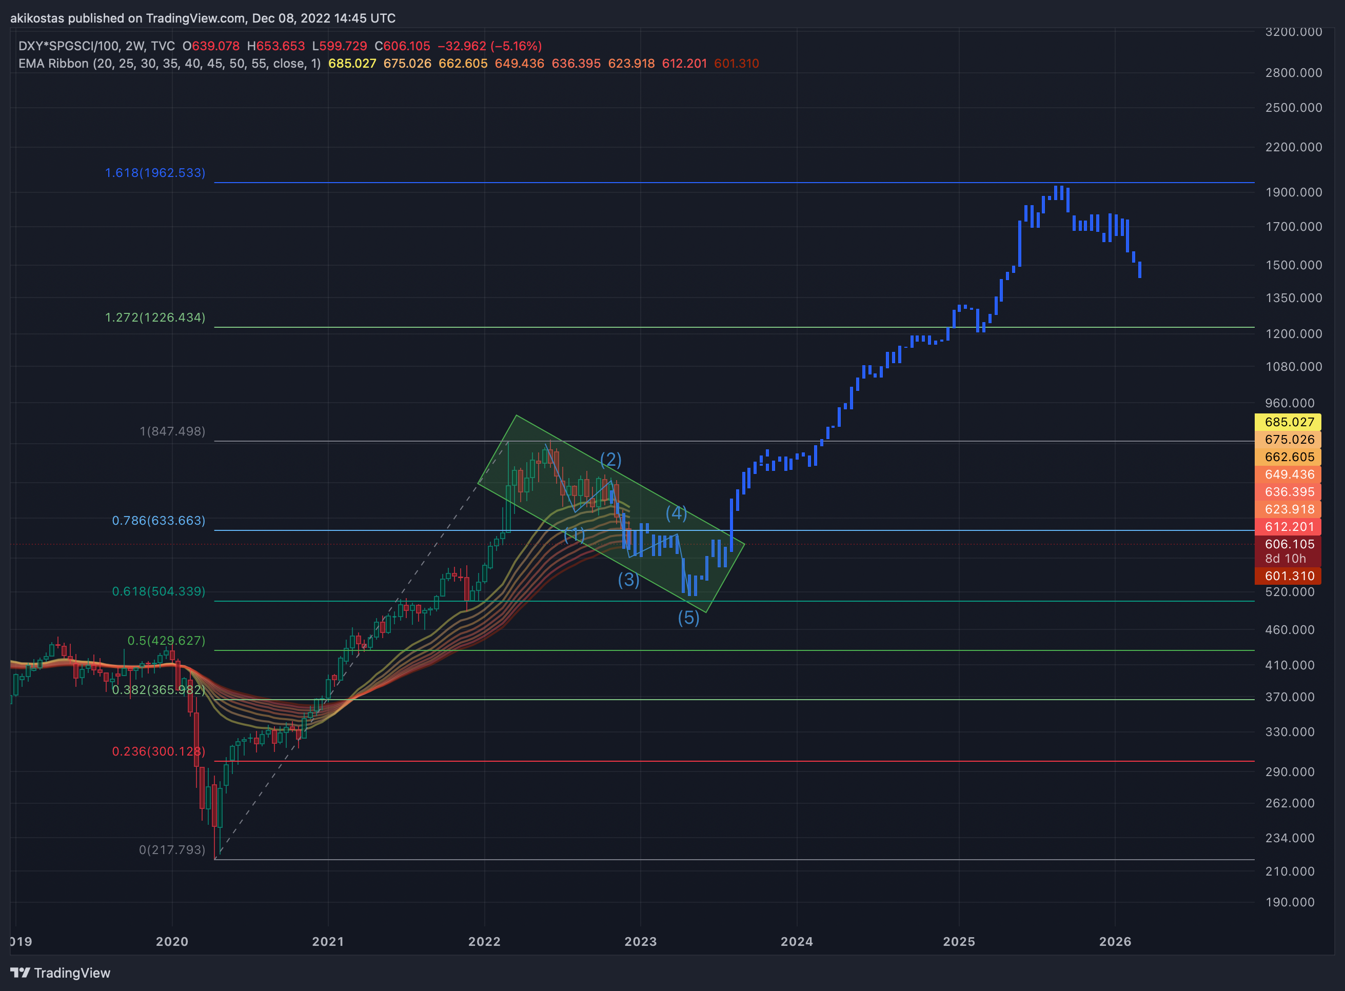Click the 1200.000 price axis label
This screenshot has width=1345, height=991.
click(1293, 334)
